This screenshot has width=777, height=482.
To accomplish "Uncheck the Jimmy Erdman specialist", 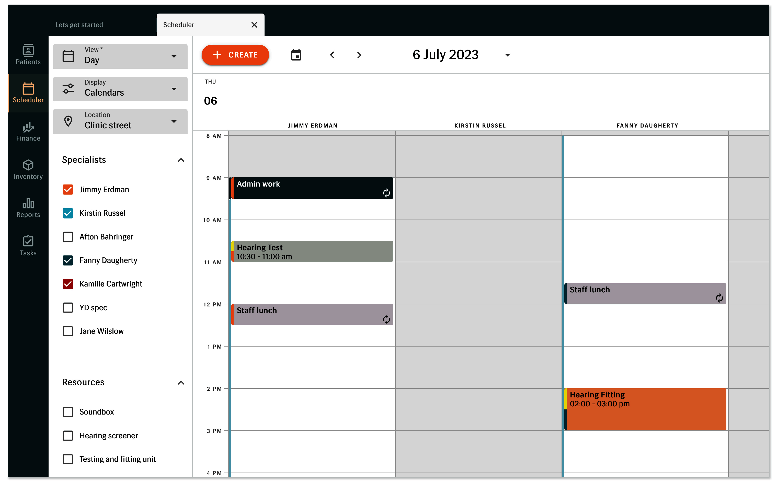I will [x=67, y=189].
